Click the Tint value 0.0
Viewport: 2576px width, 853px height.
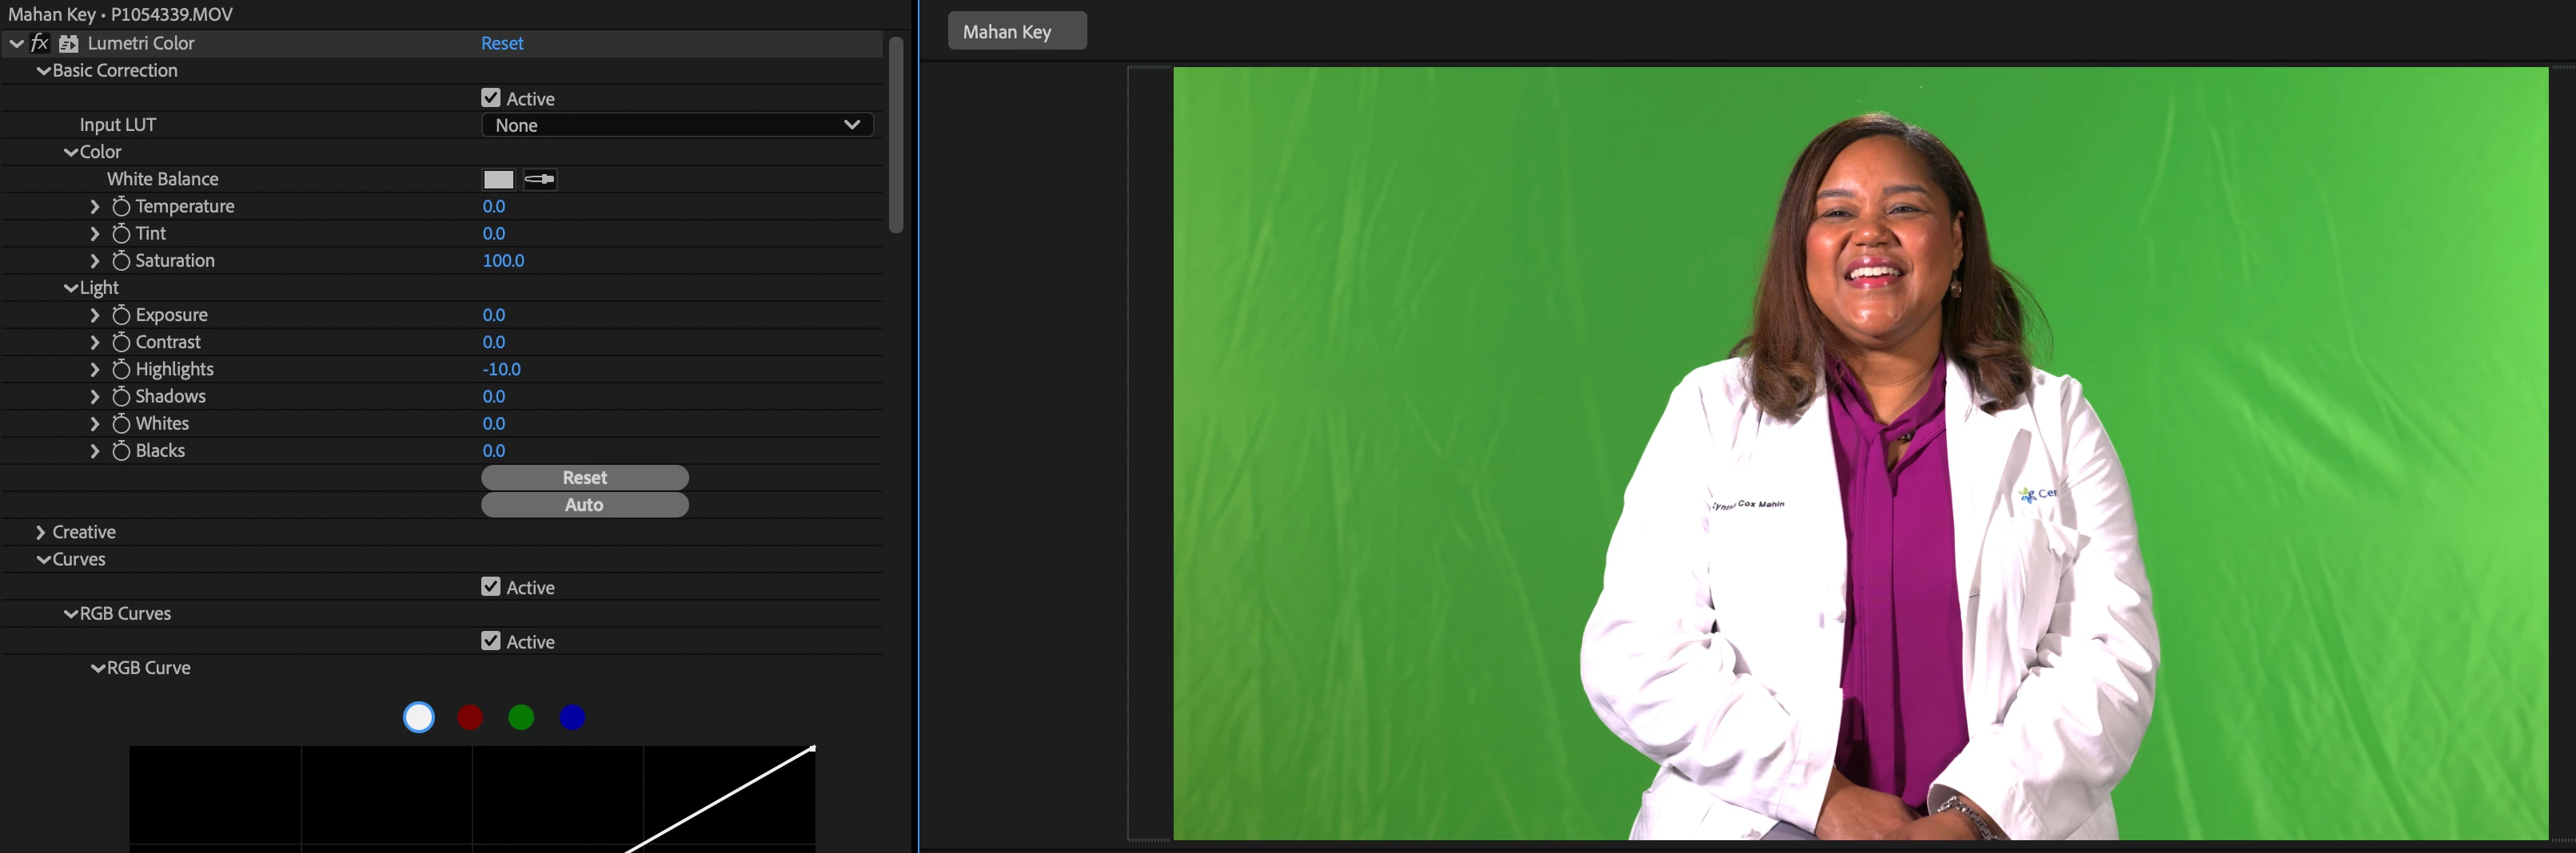(494, 234)
